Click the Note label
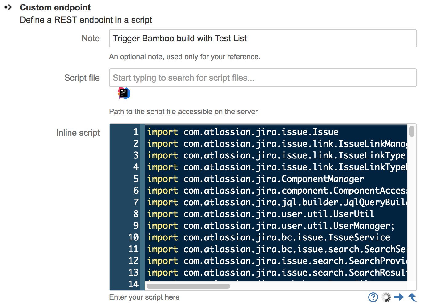 tap(91, 38)
